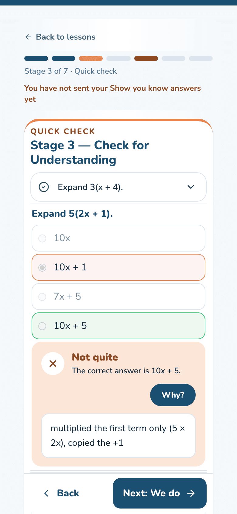This screenshot has height=514, width=237.
Task: Click the left chevron icon beside Back
Action: [x=46, y=493]
